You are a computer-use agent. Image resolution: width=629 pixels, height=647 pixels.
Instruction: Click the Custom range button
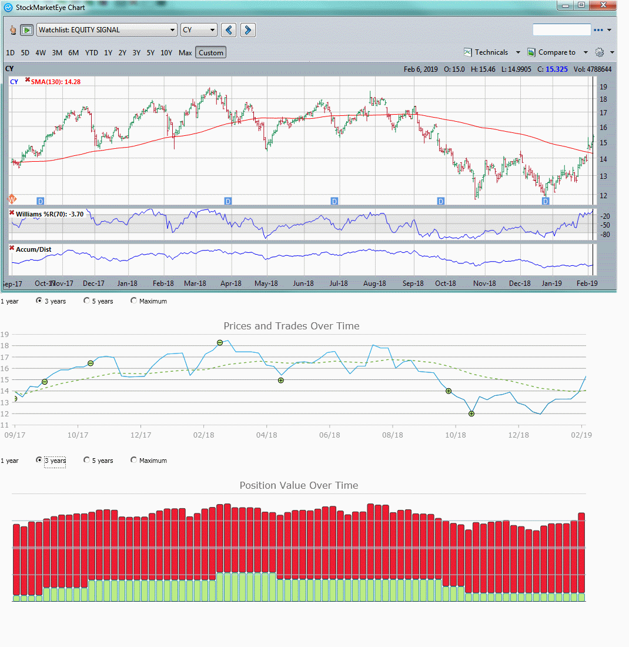coord(210,53)
